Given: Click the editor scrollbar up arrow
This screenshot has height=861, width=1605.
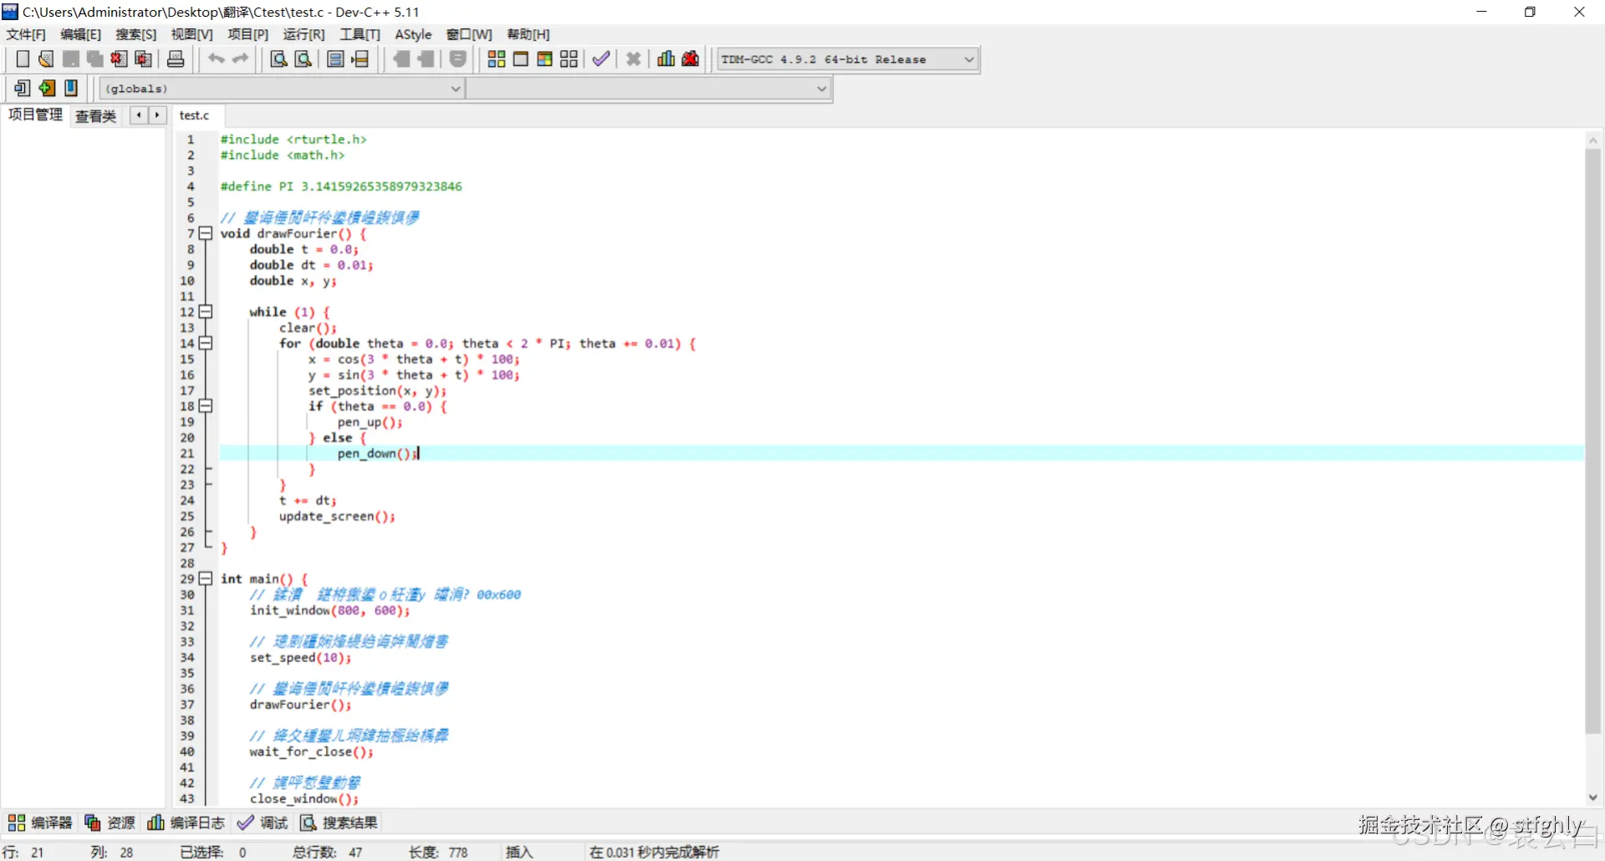Looking at the screenshot, I should (1592, 140).
